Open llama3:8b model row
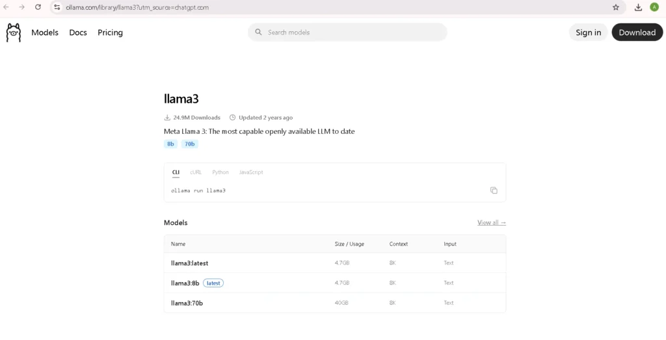Screen dimensions: 666x340 coord(335,283)
